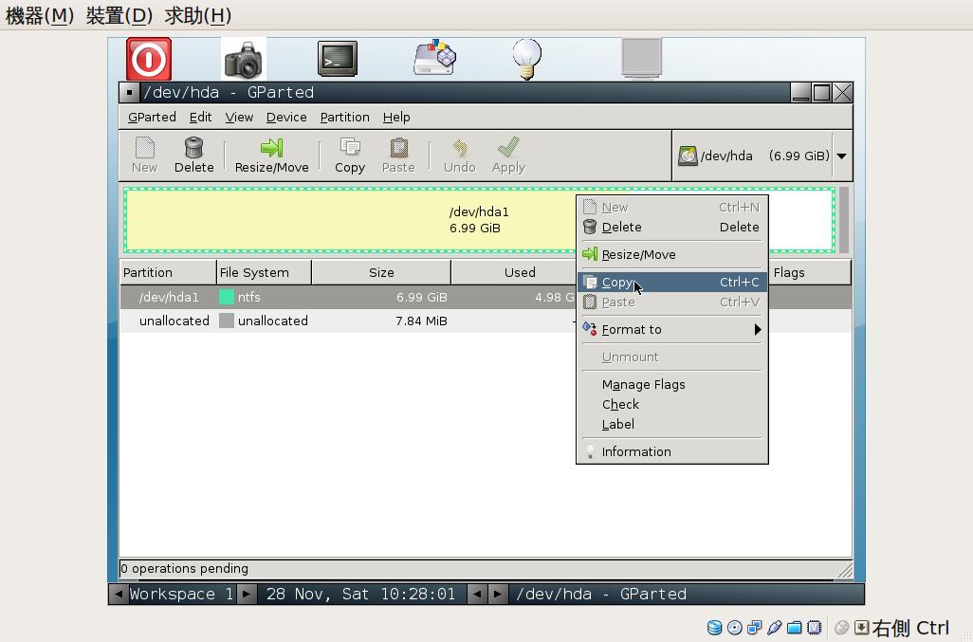Open the GParted window menu button
This screenshot has width=973, height=642.
coord(129,93)
